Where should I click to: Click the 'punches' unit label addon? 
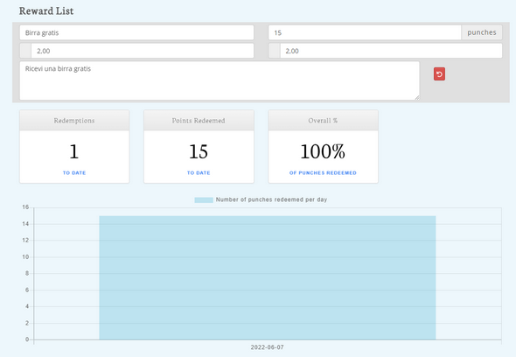482,32
